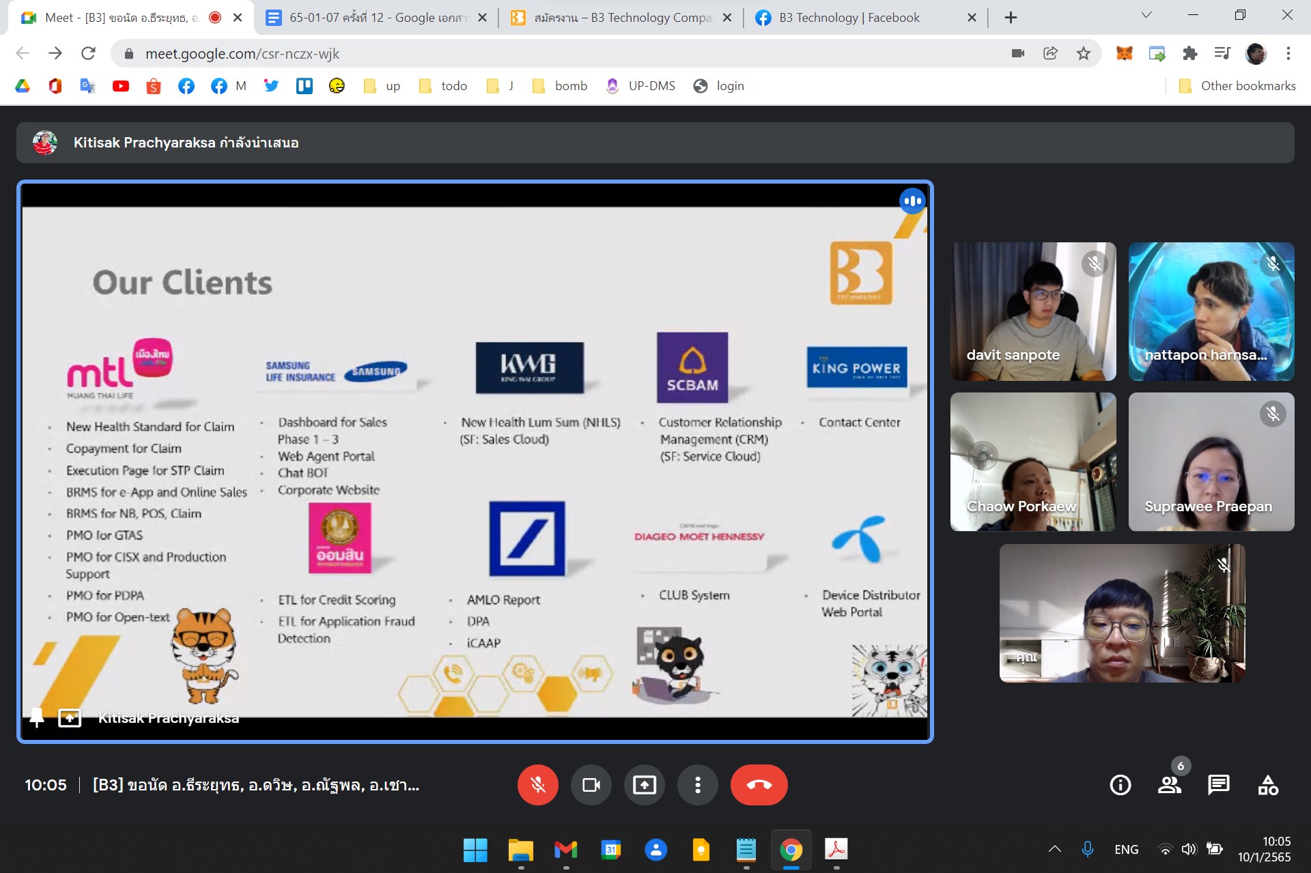Viewport: 1311px width, 873px height.
Task: Open the Activities shapes icon
Action: tap(1268, 785)
